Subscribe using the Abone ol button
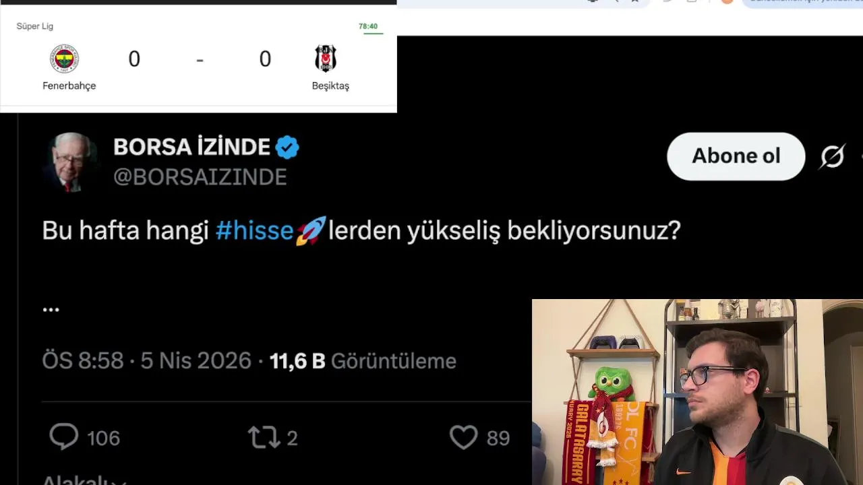863x485 pixels. [736, 156]
